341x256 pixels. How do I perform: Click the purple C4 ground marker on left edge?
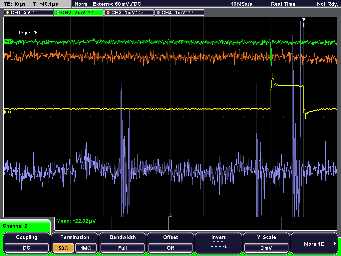[9, 169]
